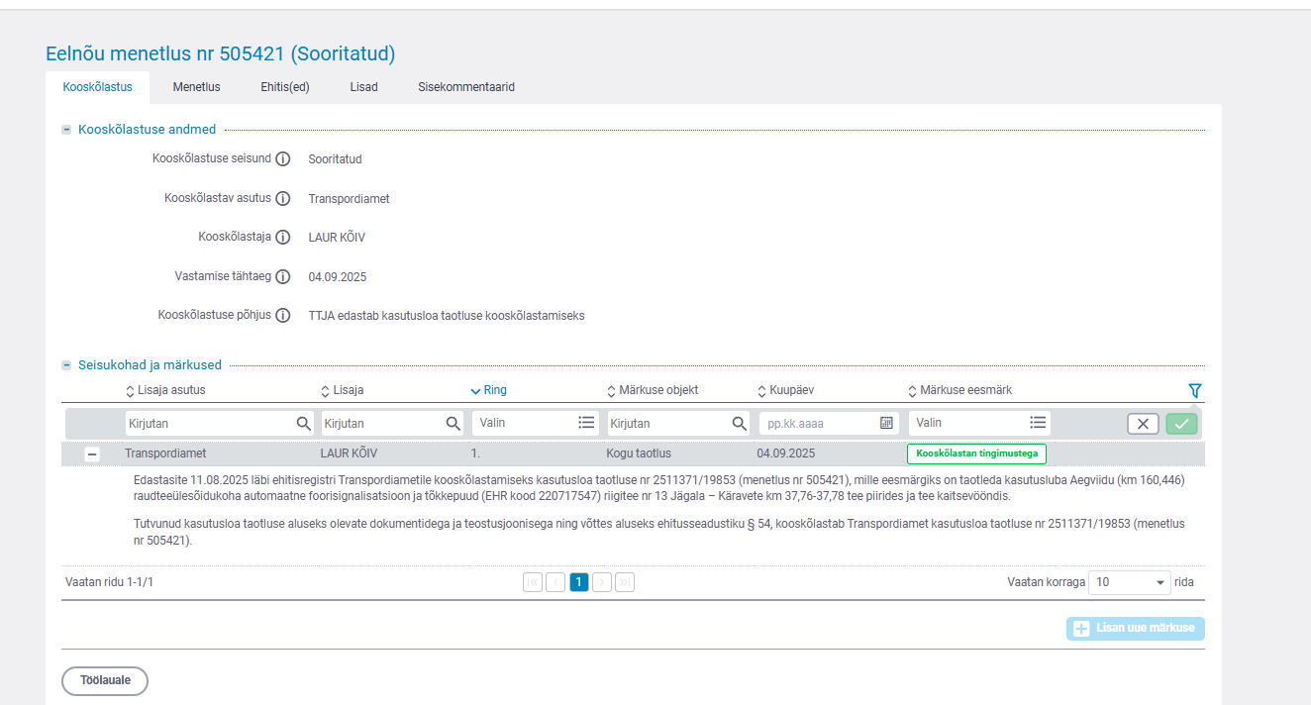Viewport: 1311px width, 705px height.
Task: Go to last page of results
Action: 625,582
